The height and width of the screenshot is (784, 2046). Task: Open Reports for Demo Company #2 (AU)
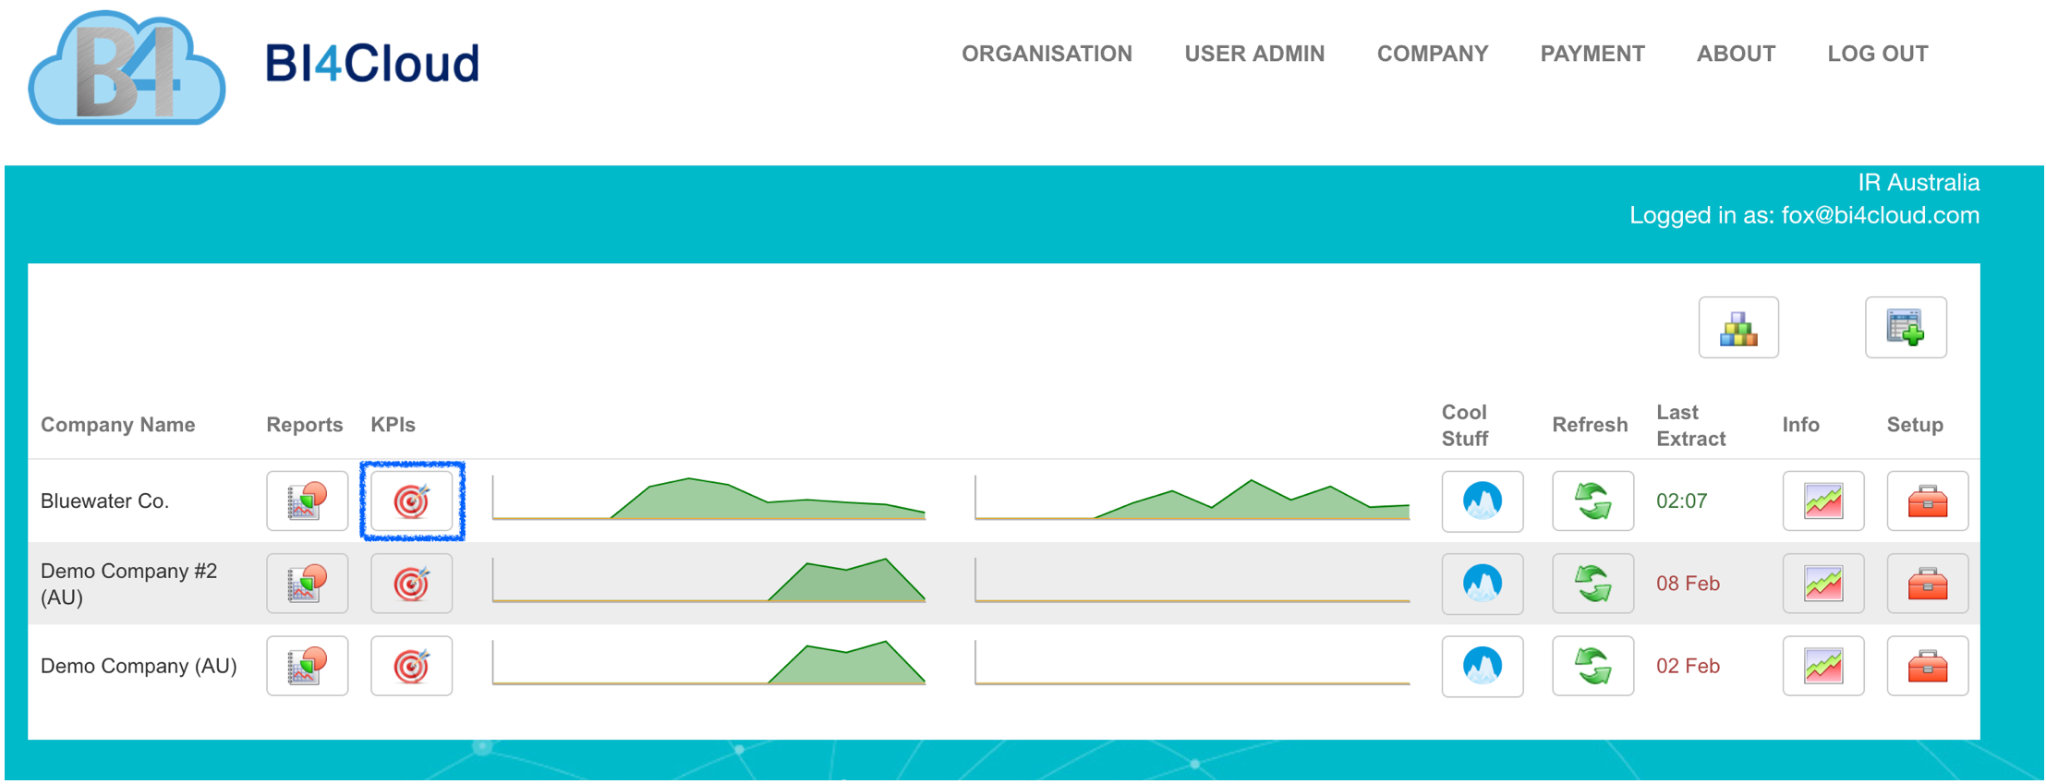(x=307, y=583)
